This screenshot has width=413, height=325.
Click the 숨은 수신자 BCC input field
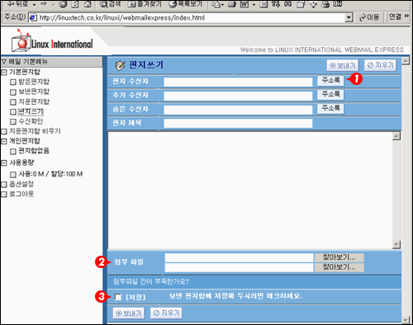238,110
